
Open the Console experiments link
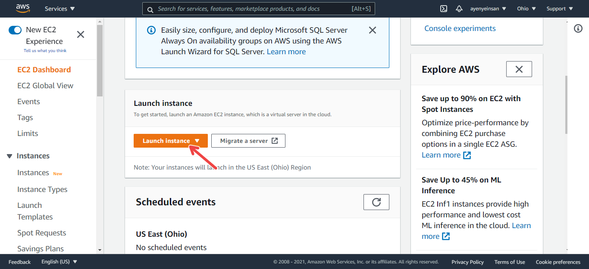coord(460,28)
